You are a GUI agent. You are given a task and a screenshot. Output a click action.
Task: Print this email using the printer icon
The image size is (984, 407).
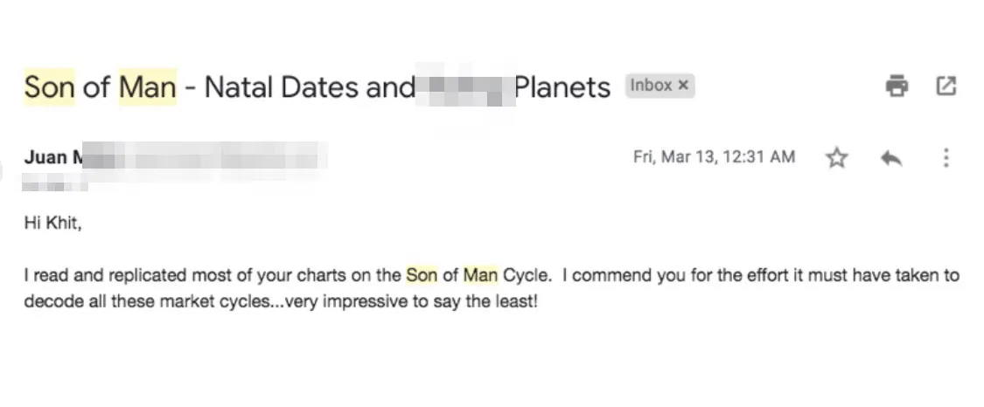(897, 86)
